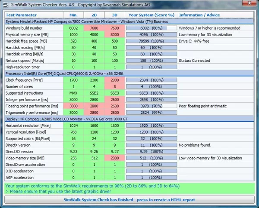The image size is (259, 208).
Task: Select the System: Hewlett-Packard section row
Action: 129,21
